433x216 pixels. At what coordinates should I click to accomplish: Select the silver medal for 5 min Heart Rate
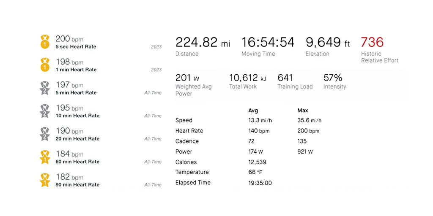coord(45,88)
